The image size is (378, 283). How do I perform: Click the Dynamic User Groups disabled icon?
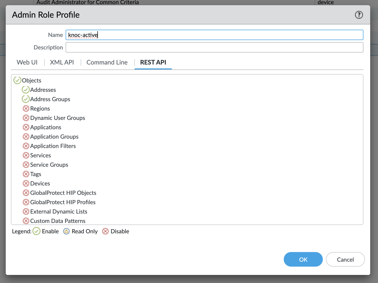tap(26, 118)
